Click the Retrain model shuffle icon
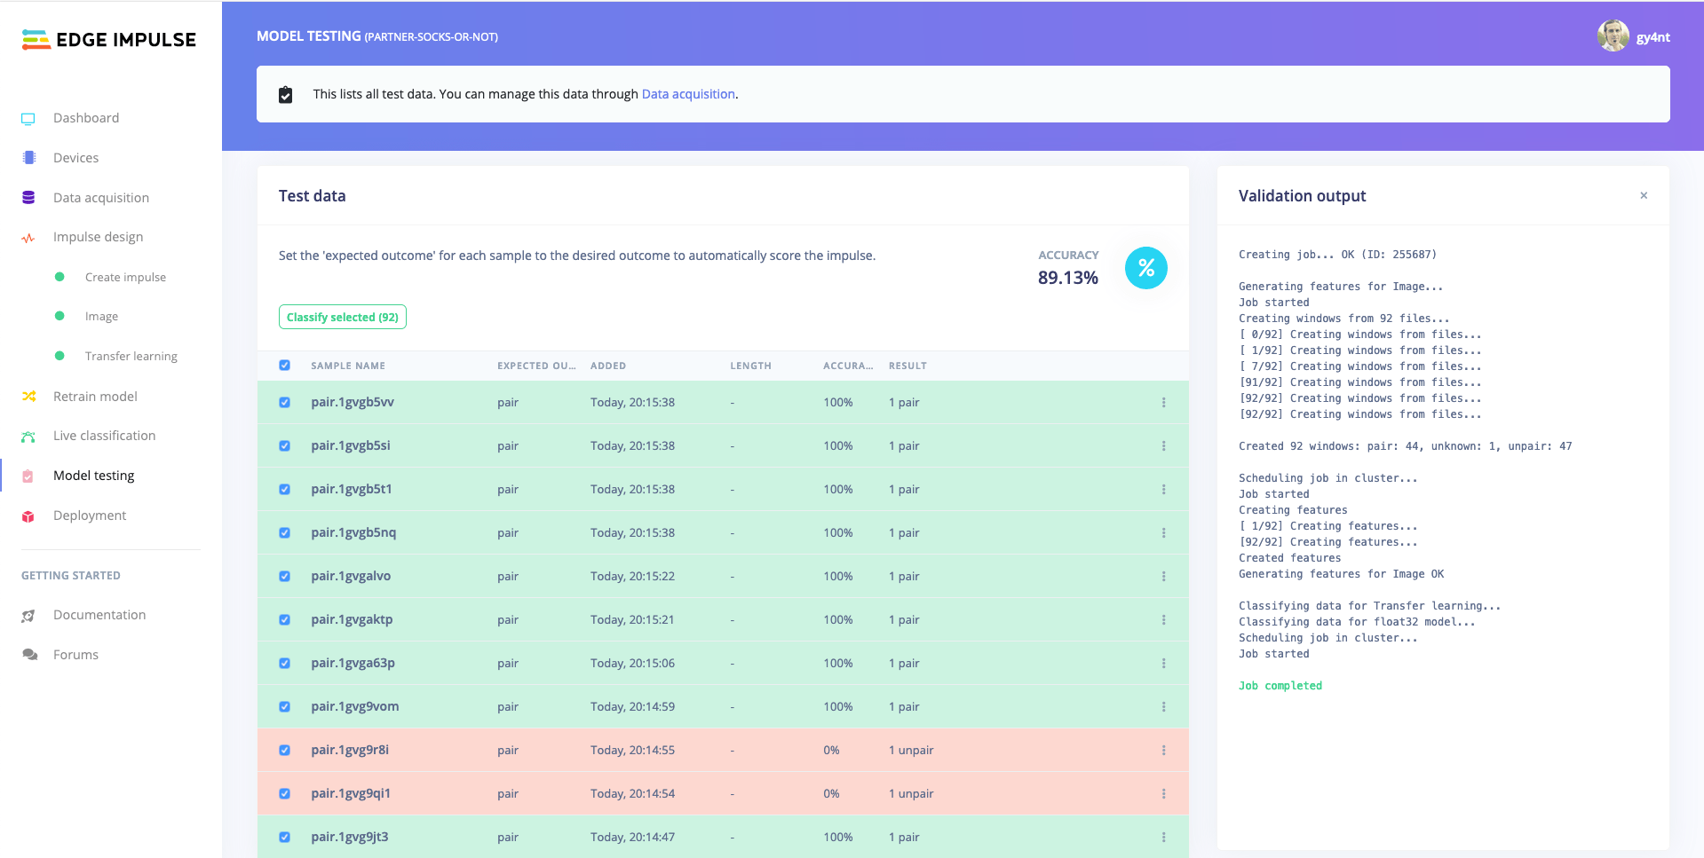Image resolution: width=1704 pixels, height=858 pixels. [28, 397]
